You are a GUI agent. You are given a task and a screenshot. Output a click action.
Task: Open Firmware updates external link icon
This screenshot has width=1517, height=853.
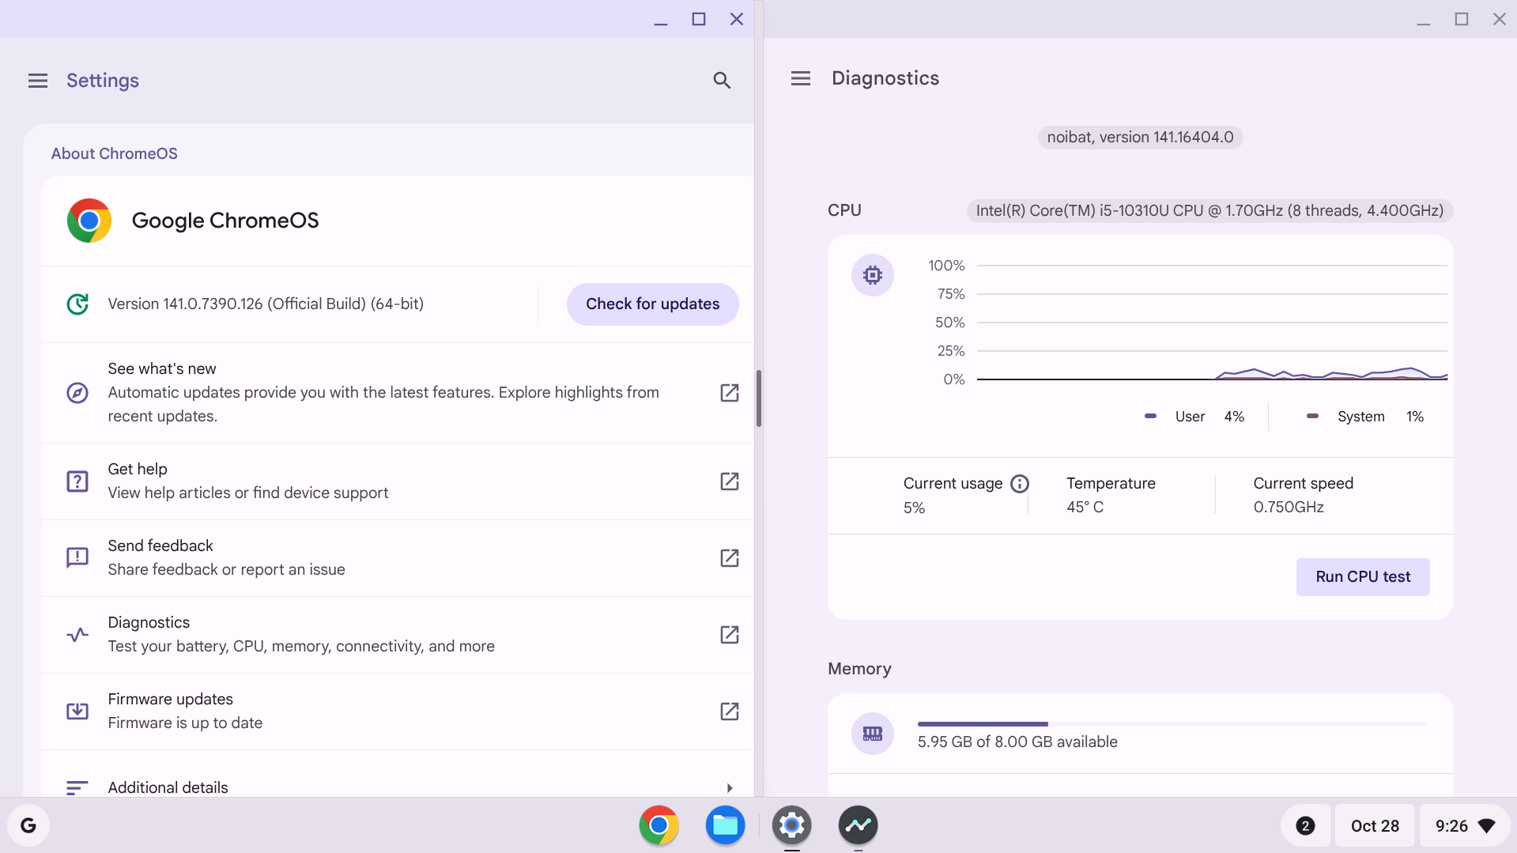[x=729, y=711]
